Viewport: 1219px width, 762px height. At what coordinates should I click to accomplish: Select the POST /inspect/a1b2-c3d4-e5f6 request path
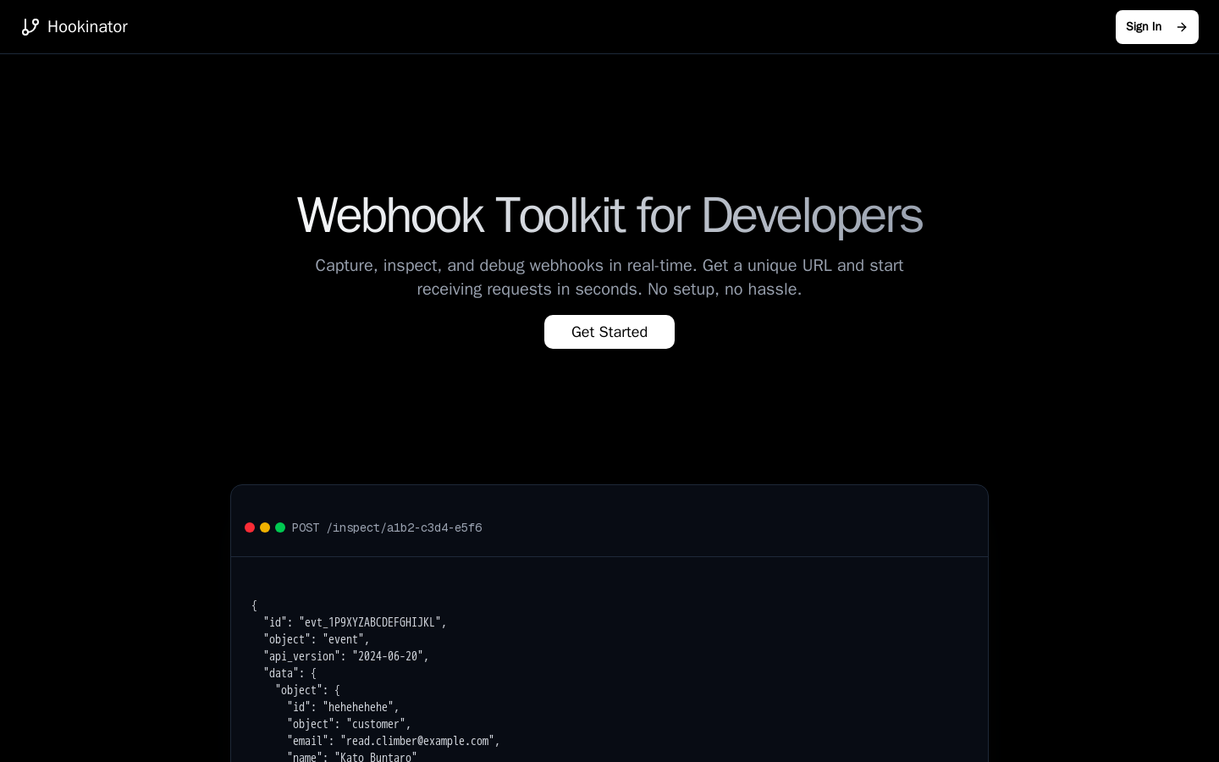pyautogui.click(x=387, y=527)
